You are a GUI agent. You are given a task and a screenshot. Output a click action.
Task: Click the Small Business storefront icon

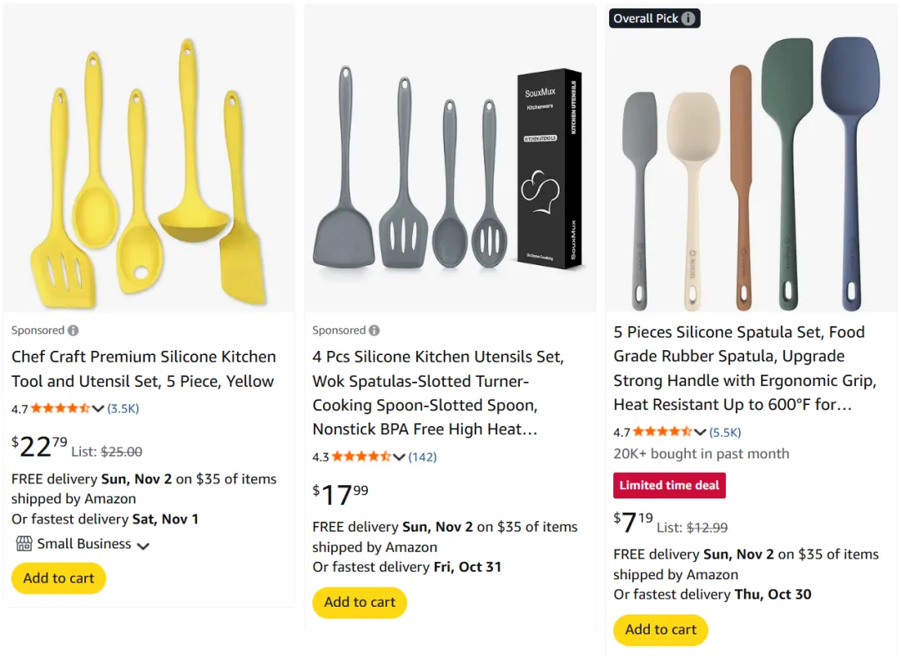click(x=24, y=544)
